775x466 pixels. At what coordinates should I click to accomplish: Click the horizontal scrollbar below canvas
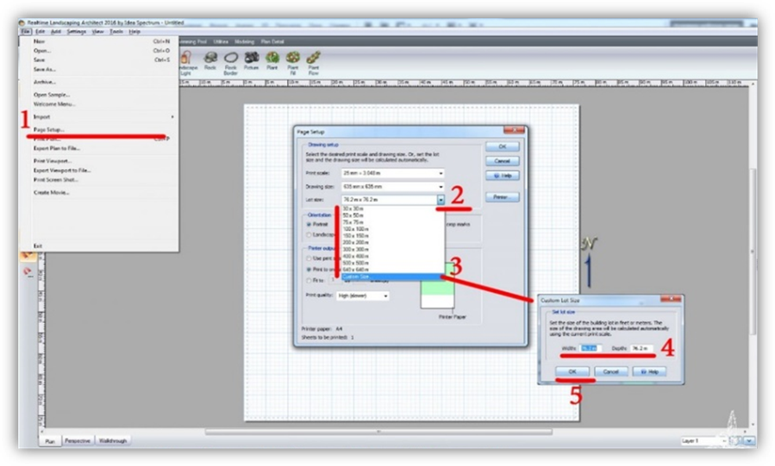[378, 432]
